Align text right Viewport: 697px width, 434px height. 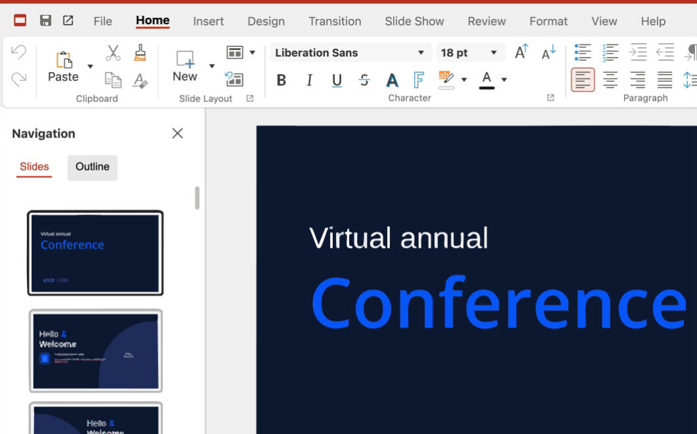pos(637,80)
